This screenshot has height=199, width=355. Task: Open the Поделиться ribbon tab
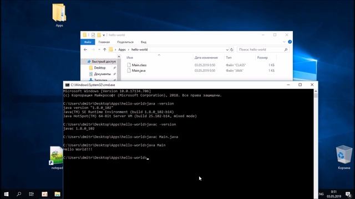[x=125, y=42]
